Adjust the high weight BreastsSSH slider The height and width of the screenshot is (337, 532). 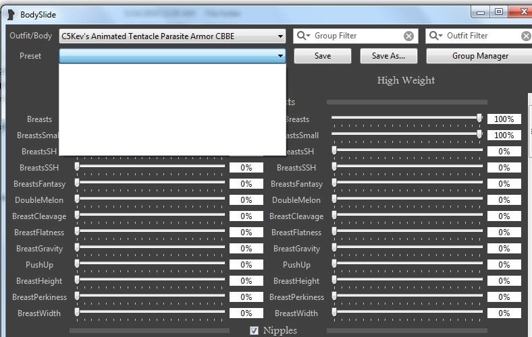click(407, 166)
